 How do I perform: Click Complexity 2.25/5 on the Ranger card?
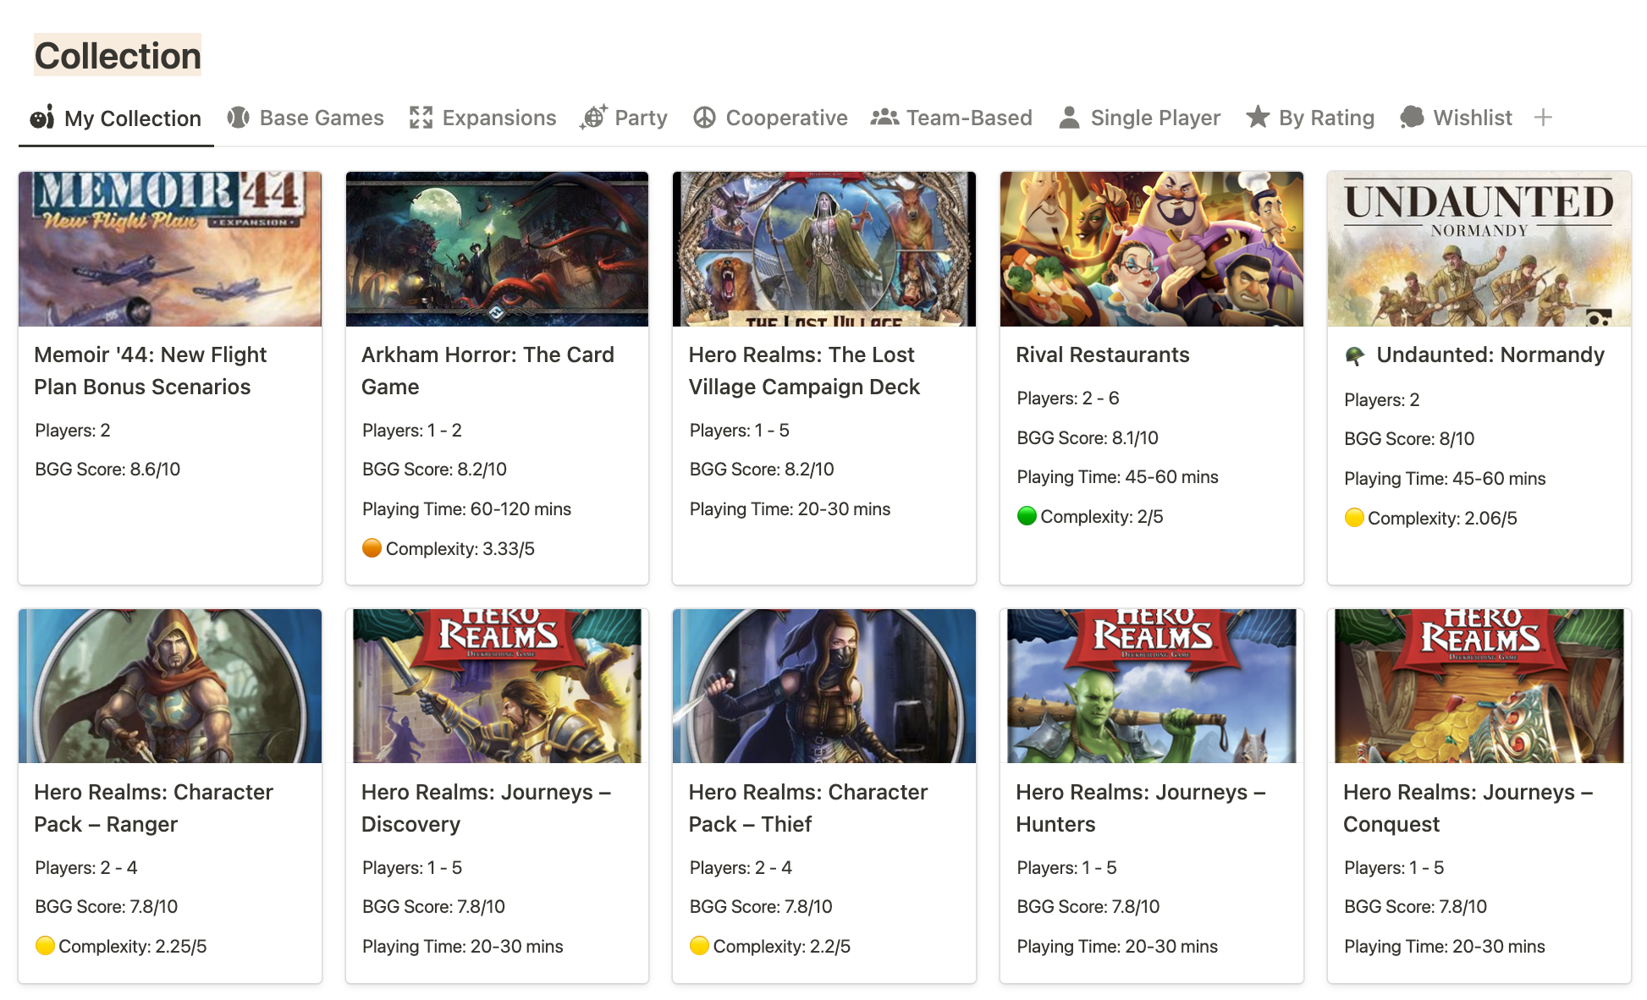(x=133, y=946)
